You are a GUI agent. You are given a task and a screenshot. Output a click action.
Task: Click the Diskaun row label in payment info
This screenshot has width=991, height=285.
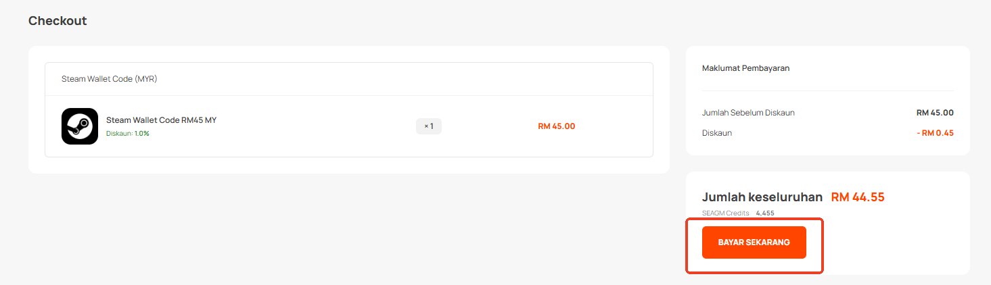(717, 133)
